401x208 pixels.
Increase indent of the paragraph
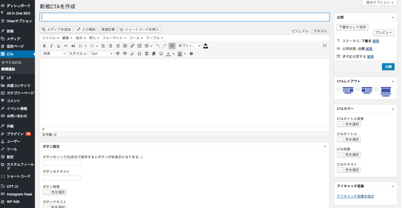tap(125, 53)
